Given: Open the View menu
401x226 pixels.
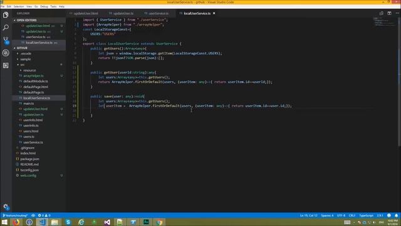Looking at the screenshot, I should (x=29, y=6).
